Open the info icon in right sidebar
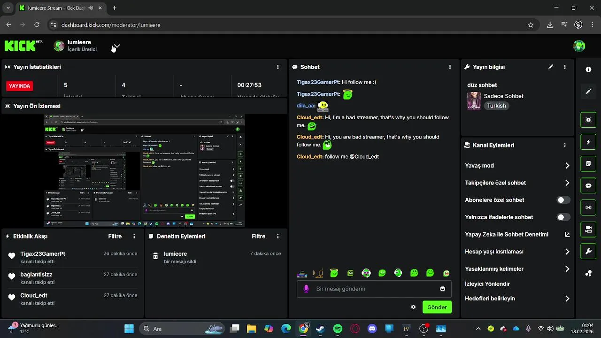This screenshot has width=601, height=338. [588, 69]
